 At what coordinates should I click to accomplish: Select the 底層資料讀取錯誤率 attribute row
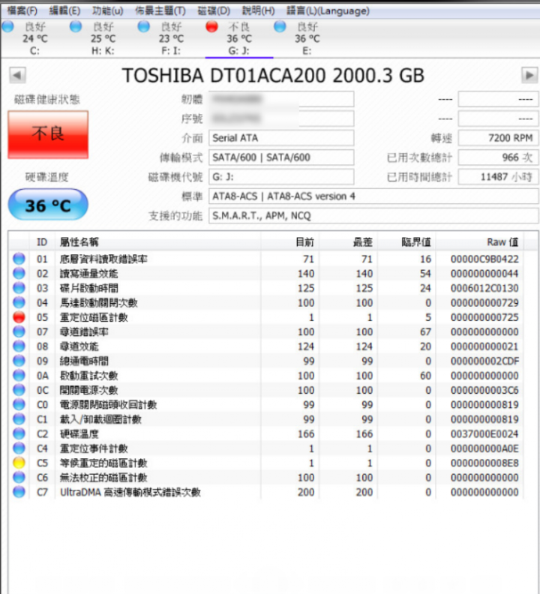point(266,259)
